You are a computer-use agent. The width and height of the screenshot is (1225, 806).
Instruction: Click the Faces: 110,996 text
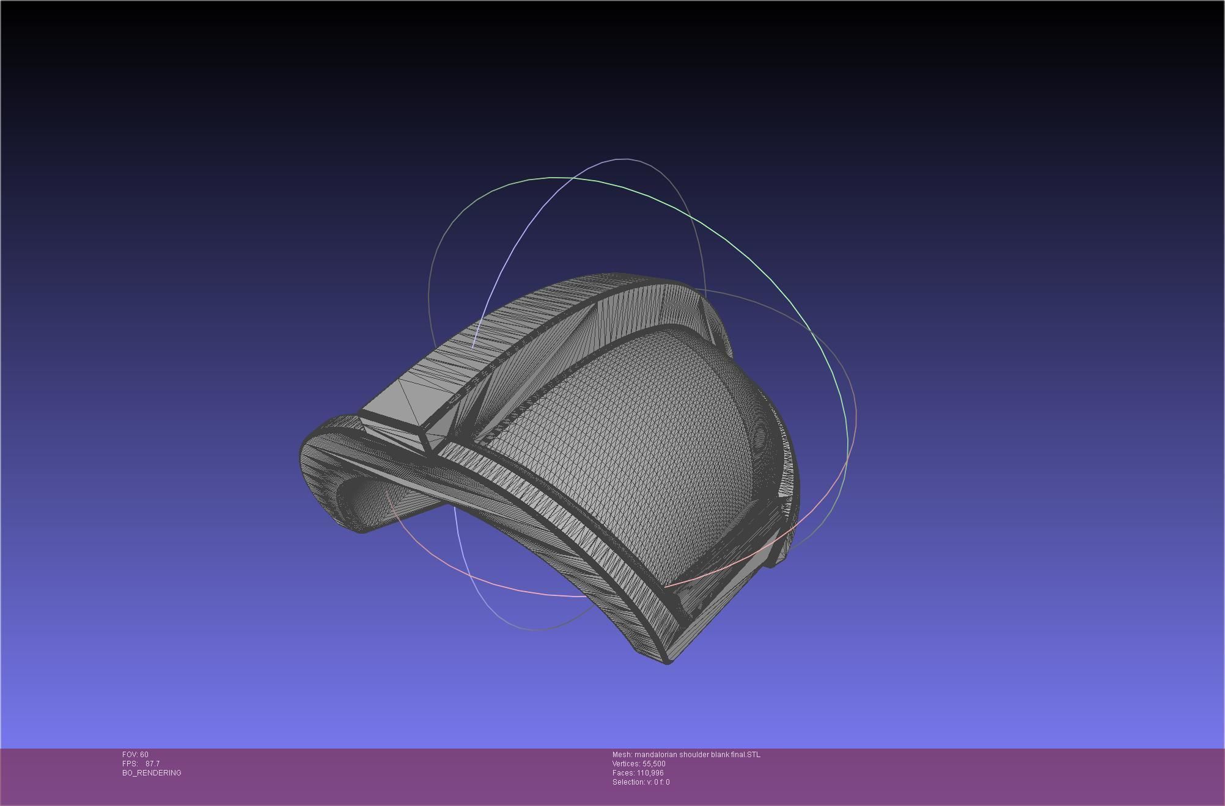638,773
